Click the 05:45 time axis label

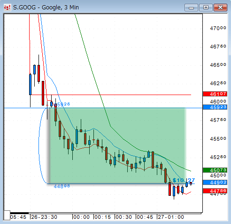(x=18, y=217)
